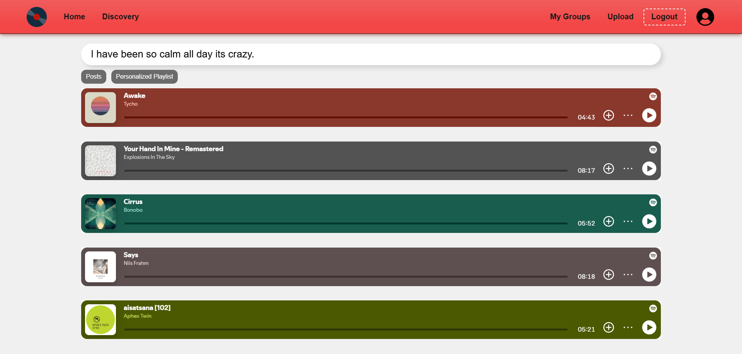Viewport: 742px width, 354px height.
Task: Open Spotify icon on aisatsana track
Action: [x=653, y=308]
